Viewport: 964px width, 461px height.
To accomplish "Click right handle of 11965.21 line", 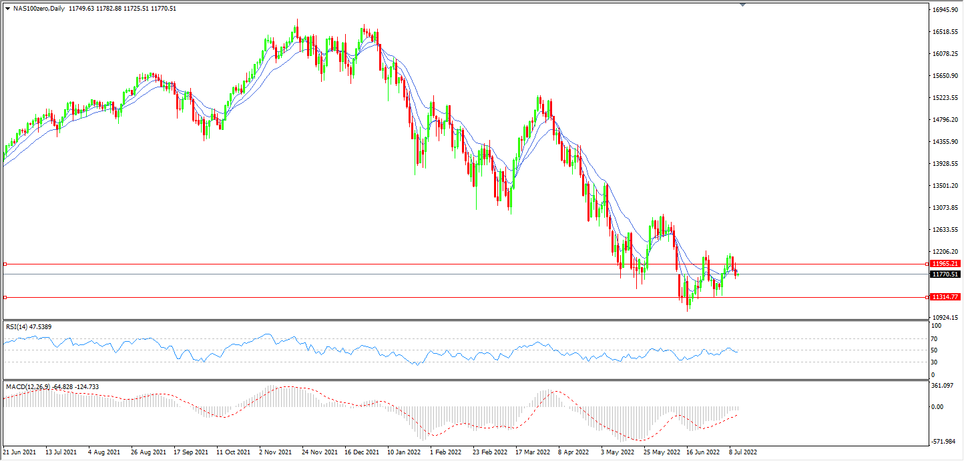I will click(927, 264).
